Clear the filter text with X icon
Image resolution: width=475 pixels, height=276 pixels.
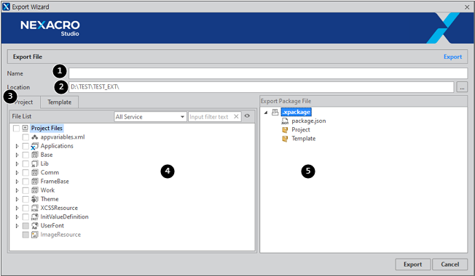236,116
